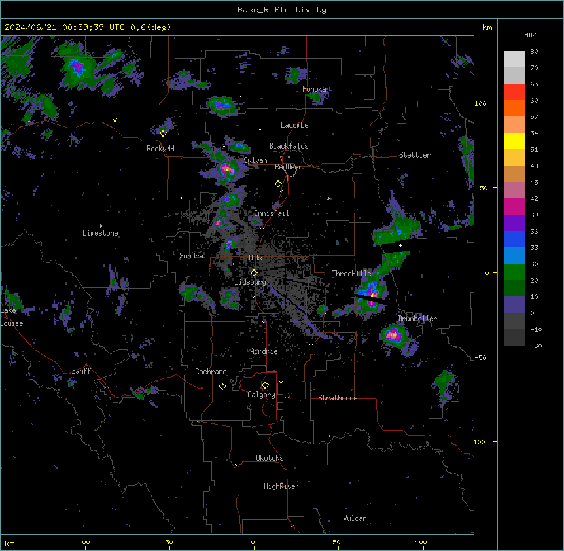The width and height of the screenshot is (564, 551).
Task: Select the brown 45–48 dBZ legend swatch
Action: (514, 173)
